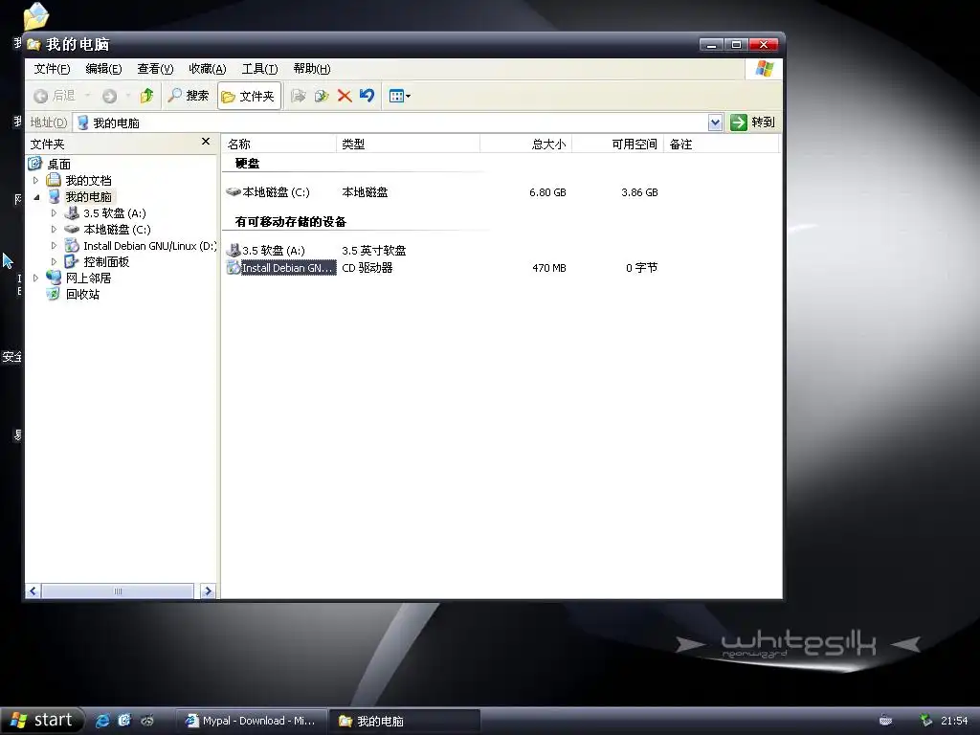Open the Views dropdown button

click(x=399, y=96)
